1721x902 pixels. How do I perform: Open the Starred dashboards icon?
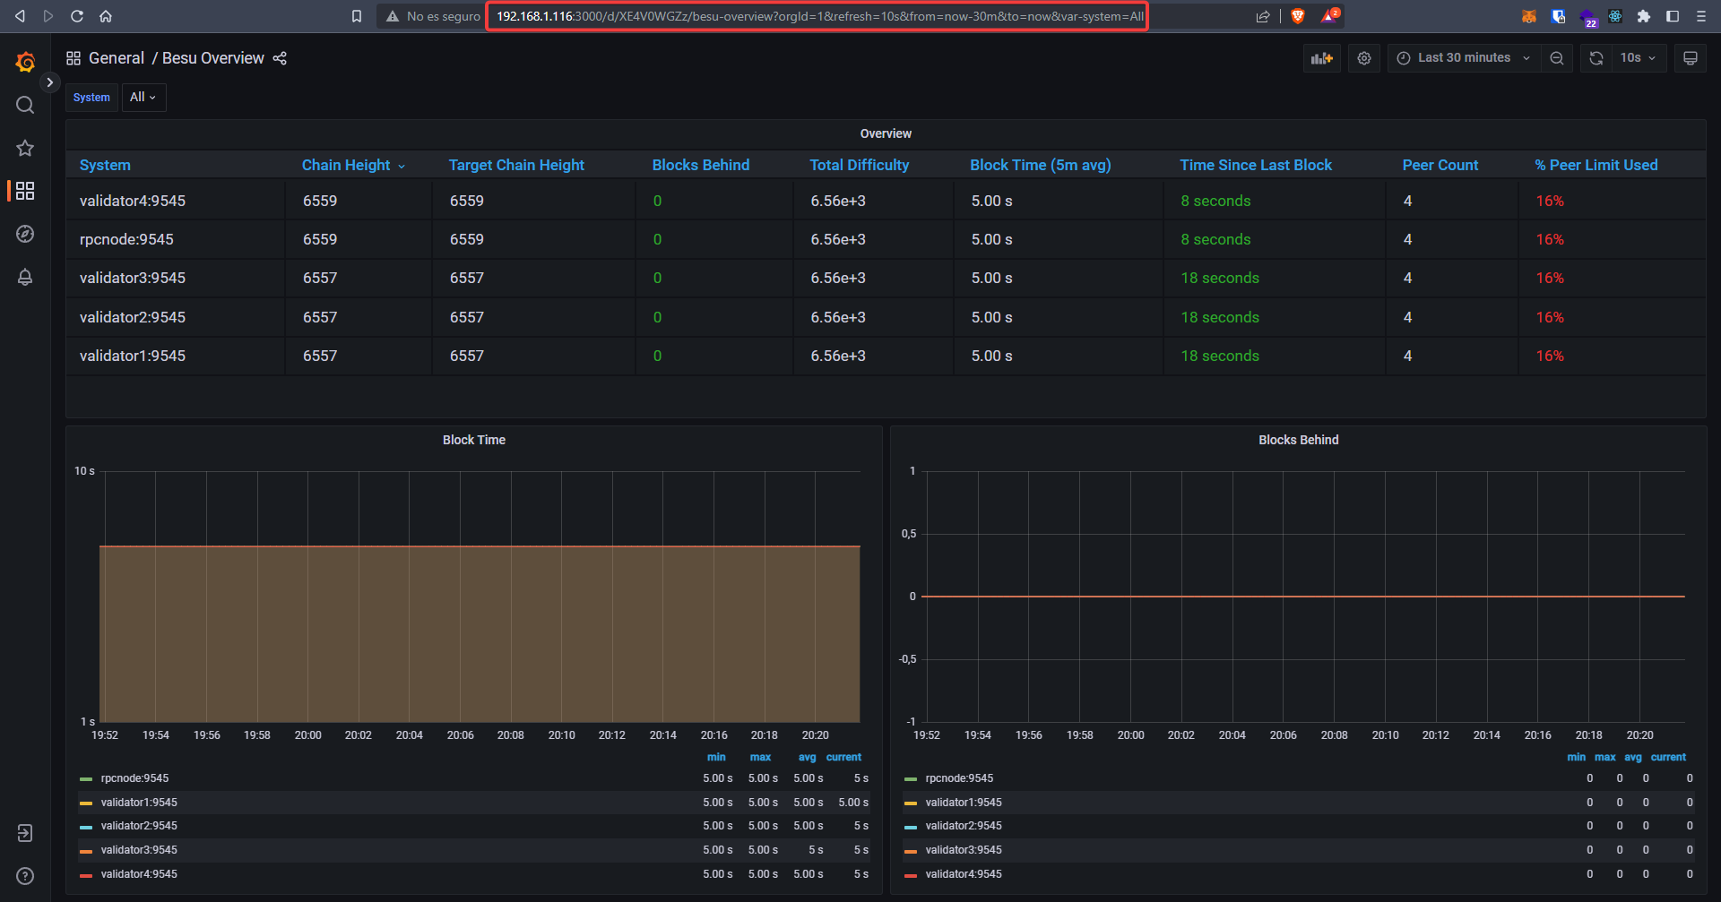coord(25,148)
